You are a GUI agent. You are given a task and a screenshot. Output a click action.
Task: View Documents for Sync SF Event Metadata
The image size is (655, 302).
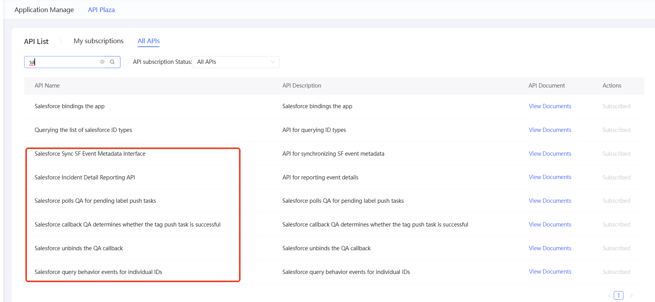[x=550, y=154]
